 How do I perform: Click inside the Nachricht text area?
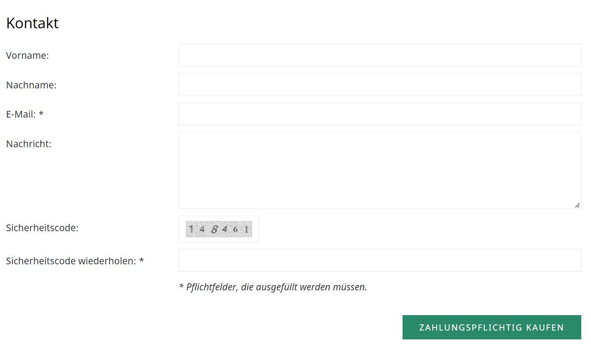tap(380, 170)
